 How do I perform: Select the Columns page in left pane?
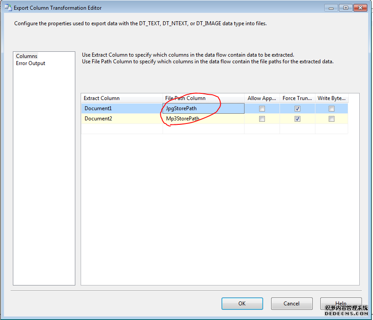pos(27,56)
